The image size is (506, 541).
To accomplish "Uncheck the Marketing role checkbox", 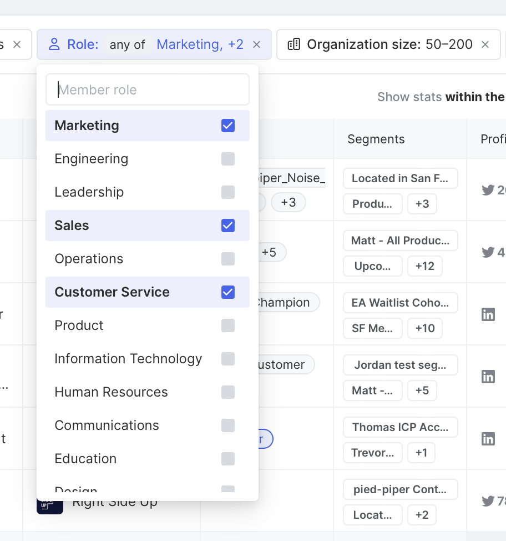I will [228, 126].
